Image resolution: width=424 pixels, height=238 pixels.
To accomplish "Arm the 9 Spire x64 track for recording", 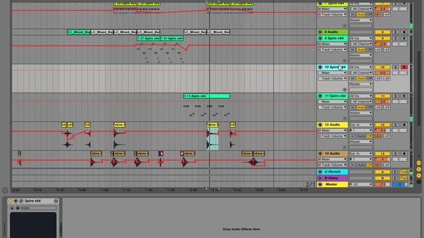I will tap(404, 38).
